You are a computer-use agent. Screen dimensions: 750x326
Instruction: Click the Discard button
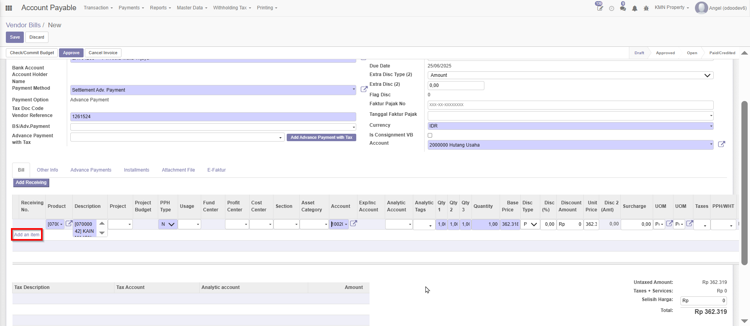pos(37,37)
